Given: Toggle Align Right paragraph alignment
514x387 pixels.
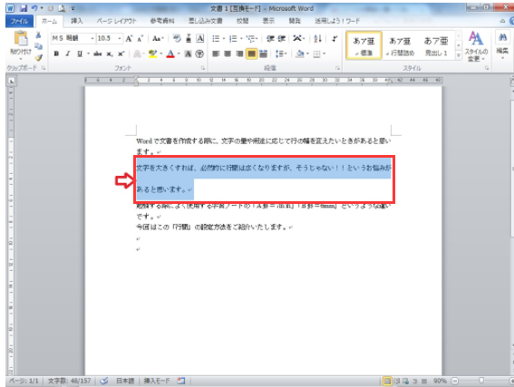Looking at the screenshot, I should pyautogui.click(x=239, y=53).
